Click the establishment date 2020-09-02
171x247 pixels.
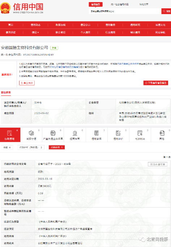pos(42,113)
